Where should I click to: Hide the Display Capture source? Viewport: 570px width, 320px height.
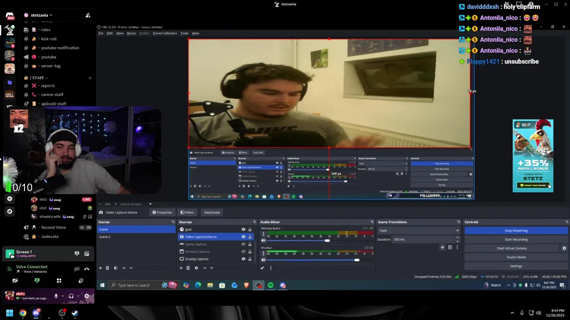pos(243,259)
